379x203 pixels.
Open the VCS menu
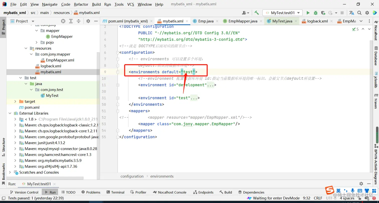point(131,4)
